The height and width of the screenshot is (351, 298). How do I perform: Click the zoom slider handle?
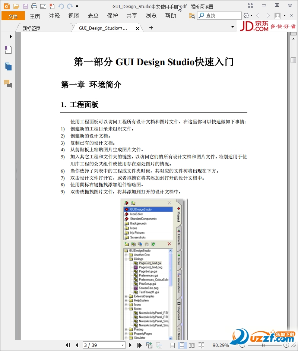click(x=263, y=345)
